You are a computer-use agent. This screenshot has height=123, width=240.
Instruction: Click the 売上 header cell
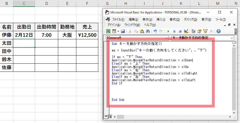(87, 27)
